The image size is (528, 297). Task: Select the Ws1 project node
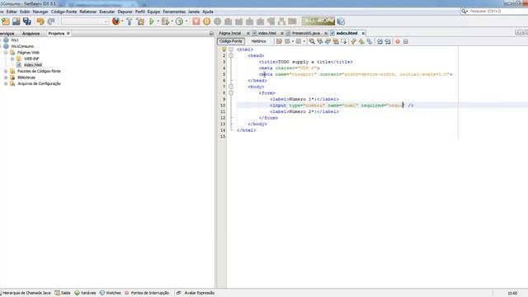(15, 40)
